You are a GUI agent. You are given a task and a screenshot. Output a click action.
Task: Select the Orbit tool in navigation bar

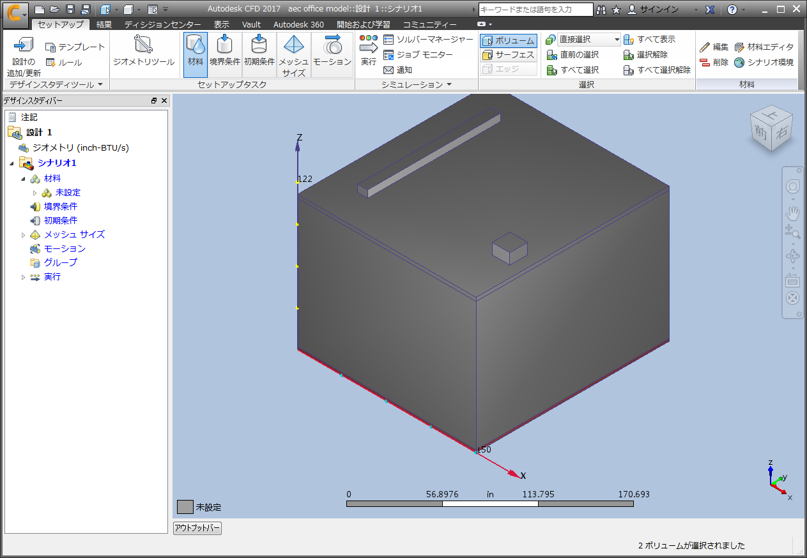(x=793, y=257)
